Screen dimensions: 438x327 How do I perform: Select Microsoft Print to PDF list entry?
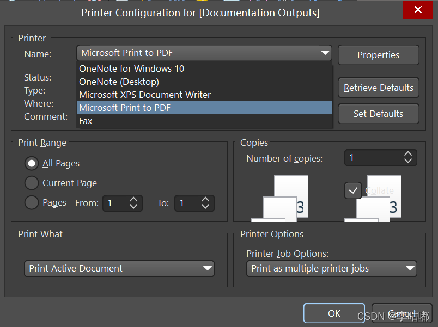pos(204,108)
